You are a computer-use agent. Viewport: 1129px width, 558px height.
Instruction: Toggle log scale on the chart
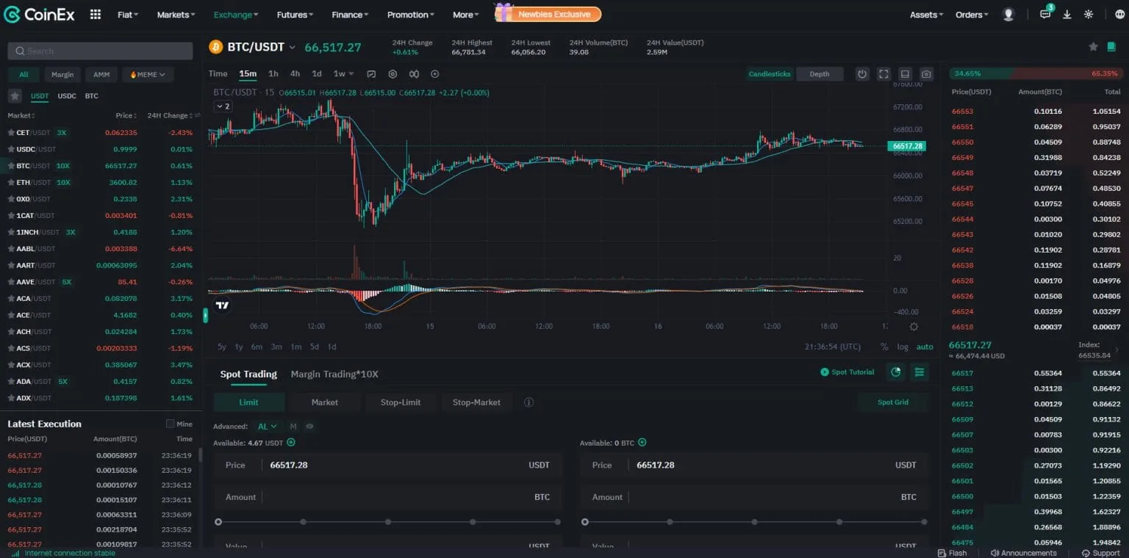tap(903, 347)
